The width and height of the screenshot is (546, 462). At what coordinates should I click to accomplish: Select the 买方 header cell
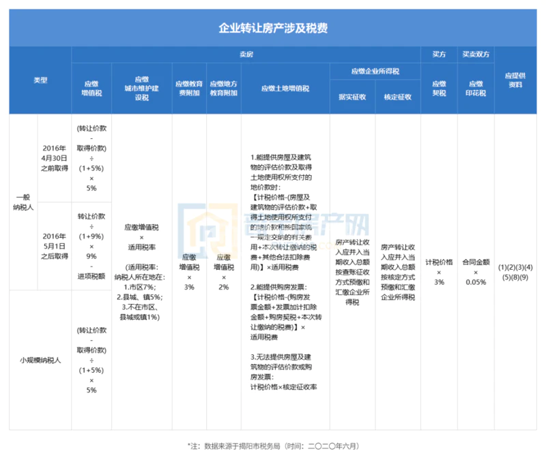pyautogui.click(x=439, y=54)
